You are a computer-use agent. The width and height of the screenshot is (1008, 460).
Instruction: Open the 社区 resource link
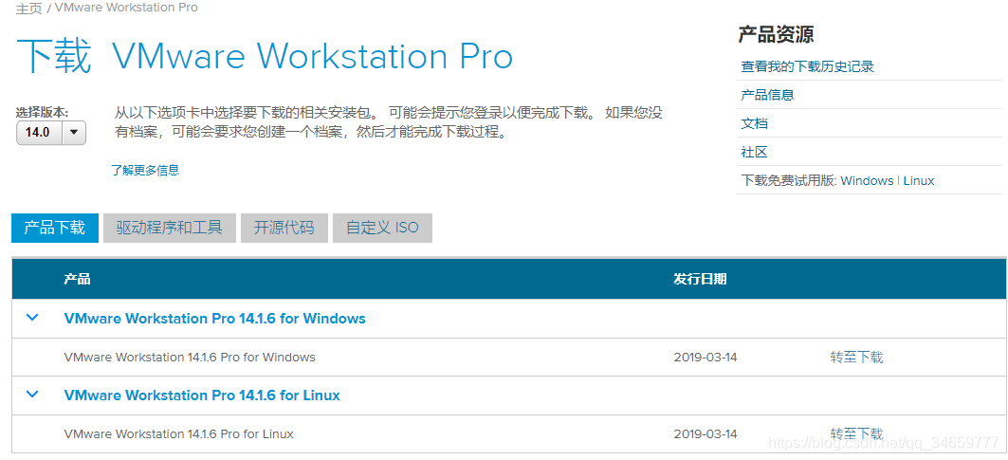[x=754, y=153]
